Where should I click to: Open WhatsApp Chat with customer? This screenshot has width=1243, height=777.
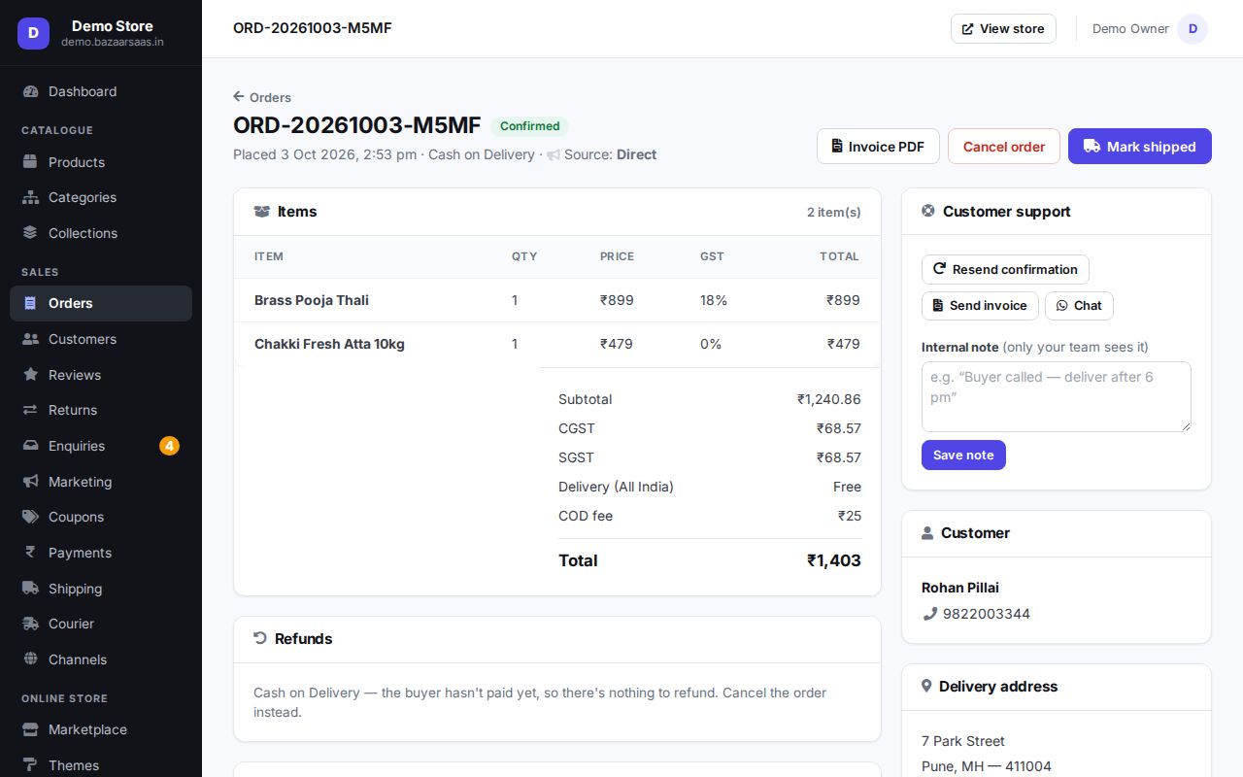[1079, 305]
